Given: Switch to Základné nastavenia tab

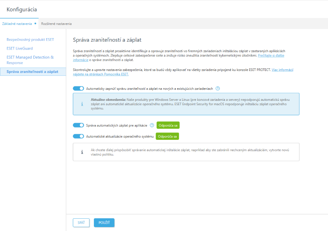Looking at the screenshot, I should 19,24.
